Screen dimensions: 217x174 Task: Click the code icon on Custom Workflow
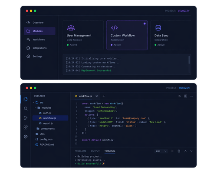pyautogui.click(x=114, y=28)
